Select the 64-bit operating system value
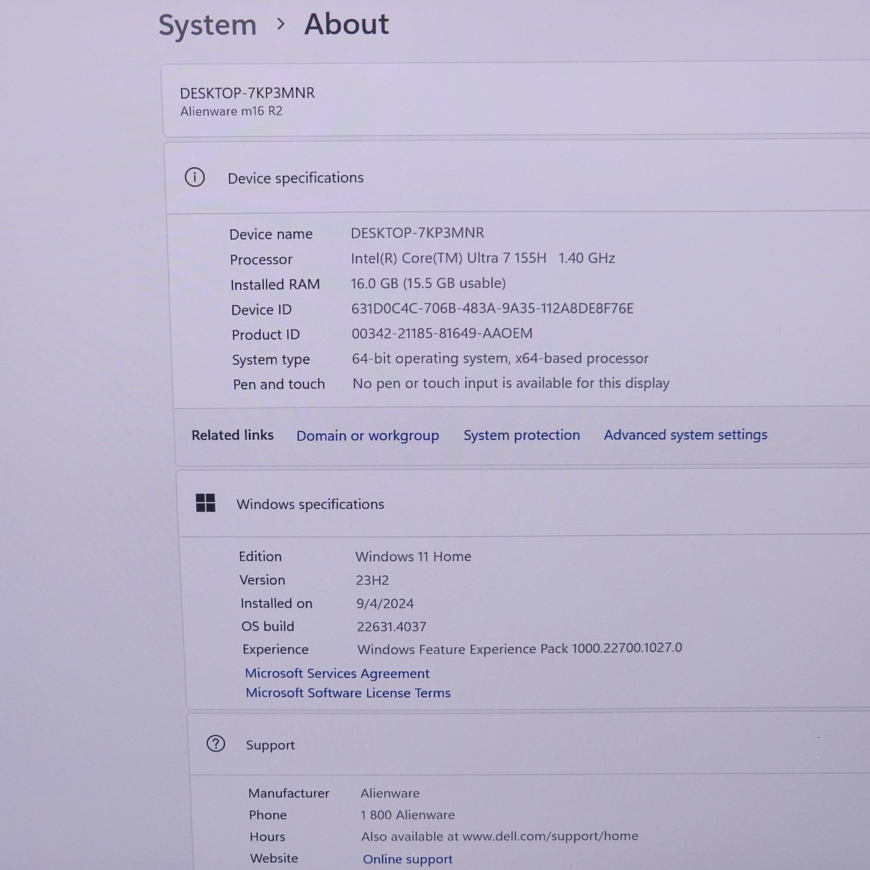Viewport: 870px width, 870px height. (x=500, y=358)
